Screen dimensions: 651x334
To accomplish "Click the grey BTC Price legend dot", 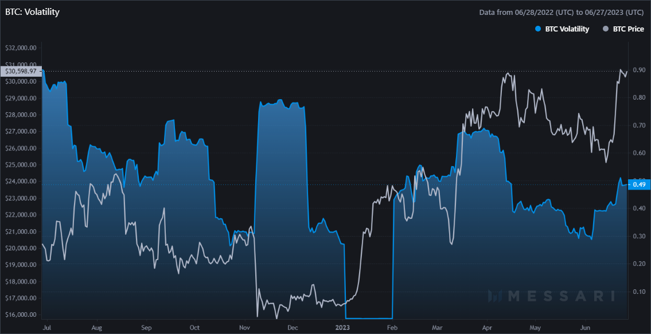I will 606,29.
